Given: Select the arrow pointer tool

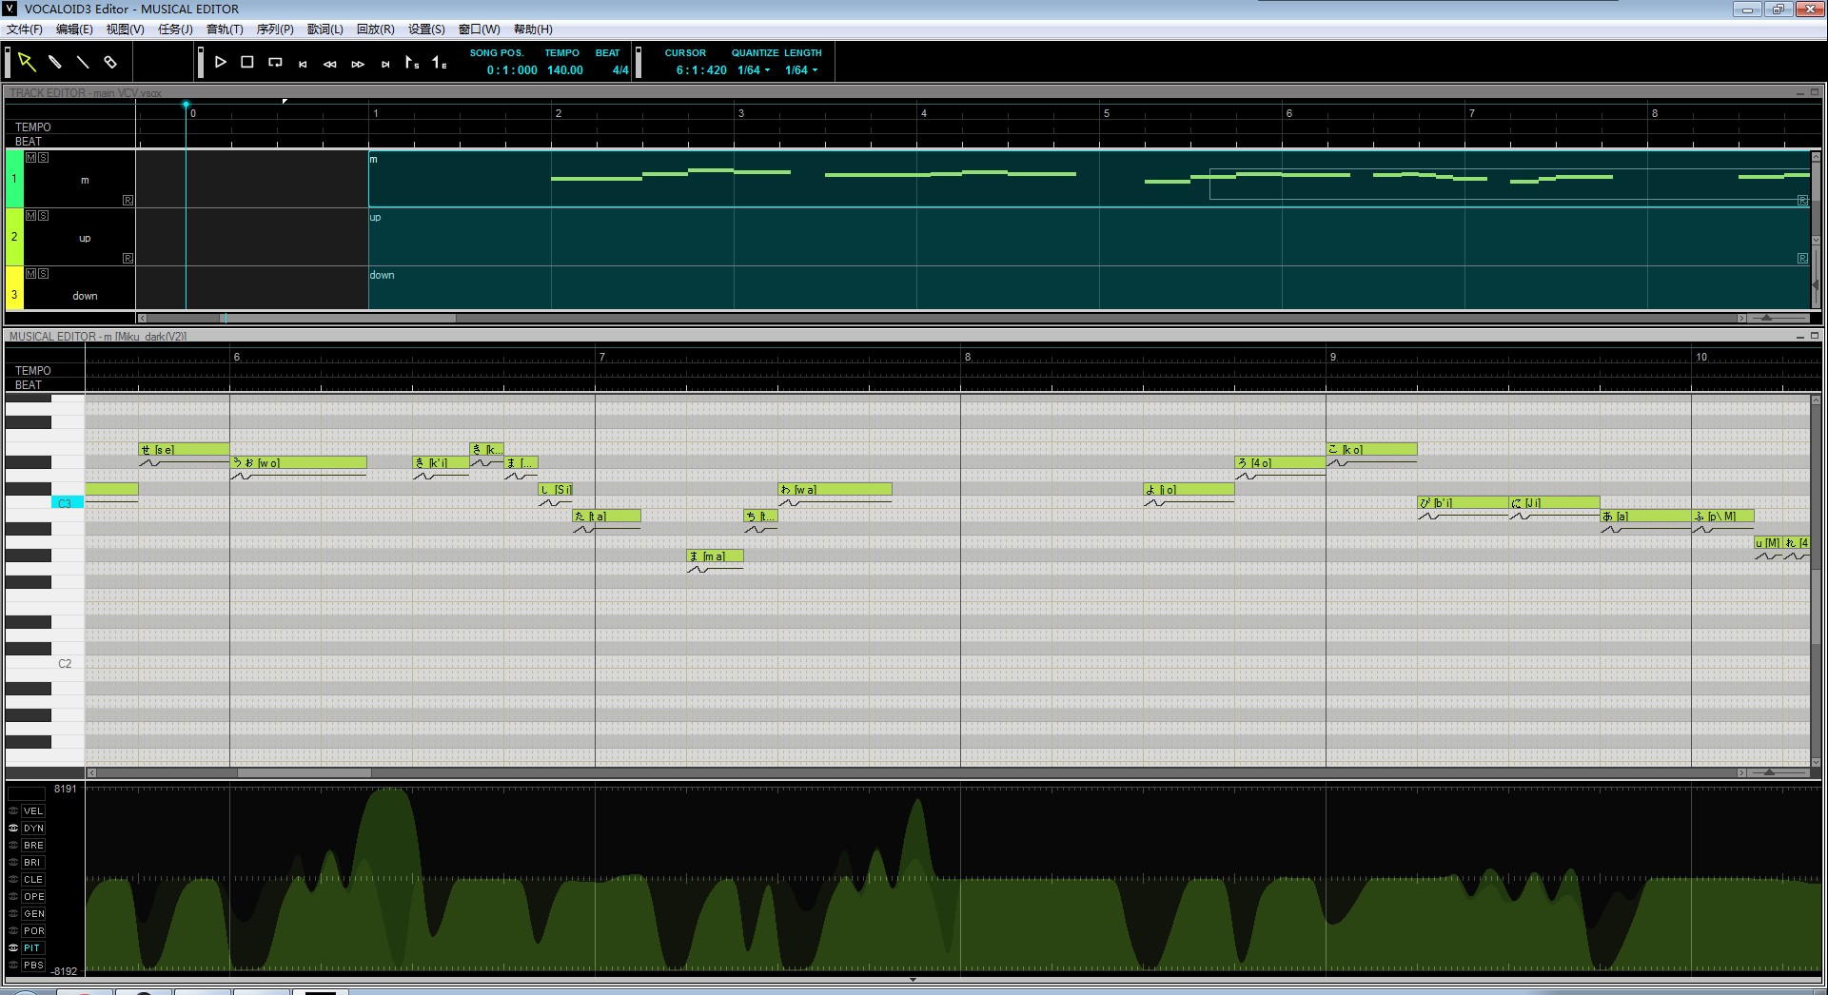Looking at the screenshot, I should coord(27,62).
